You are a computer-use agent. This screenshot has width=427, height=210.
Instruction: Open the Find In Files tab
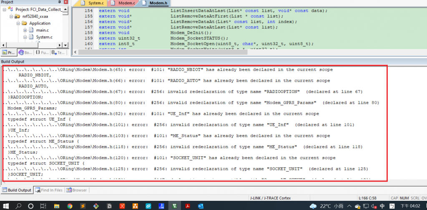point(49,190)
